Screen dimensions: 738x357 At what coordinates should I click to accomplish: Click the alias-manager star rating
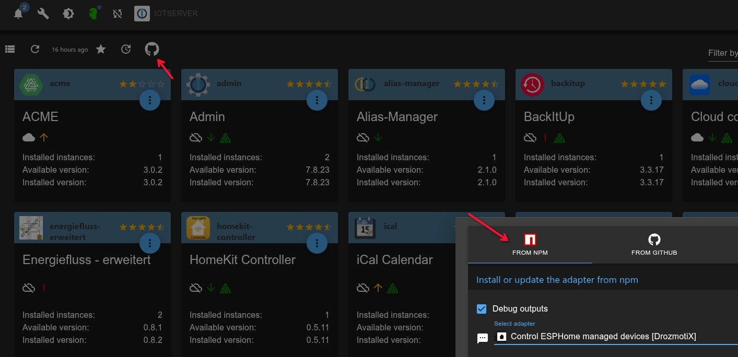[x=476, y=84]
